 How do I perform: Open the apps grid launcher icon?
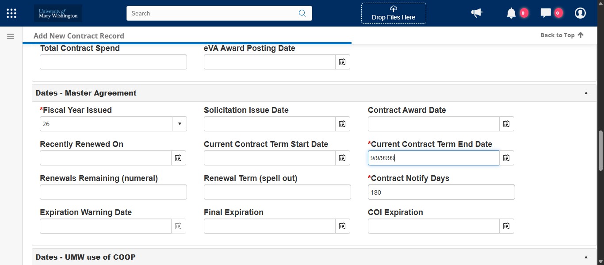point(11,13)
